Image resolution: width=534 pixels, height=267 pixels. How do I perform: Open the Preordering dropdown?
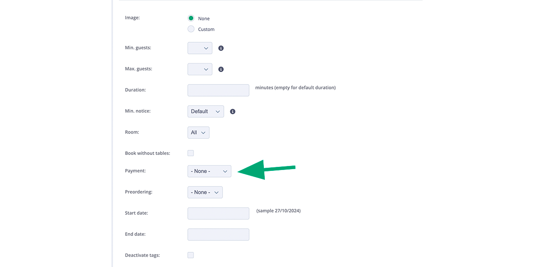[205, 192]
